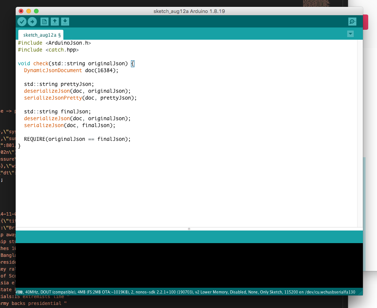The width and height of the screenshot is (377, 308).
Task: Click window title 'sketch_aug12a Arduino 1.8.19'
Action: (189, 11)
